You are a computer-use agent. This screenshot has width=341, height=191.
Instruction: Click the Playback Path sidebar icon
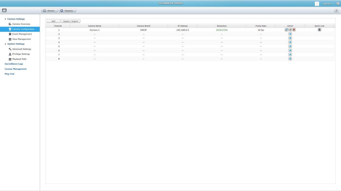click(10, 59)
